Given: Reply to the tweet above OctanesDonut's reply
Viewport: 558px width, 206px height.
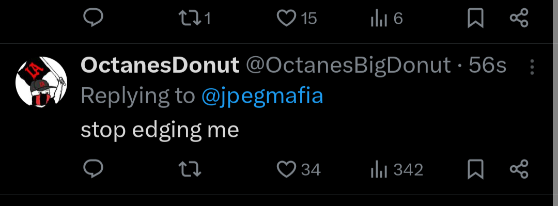Looking at the screenshot, I should (93, 18).
